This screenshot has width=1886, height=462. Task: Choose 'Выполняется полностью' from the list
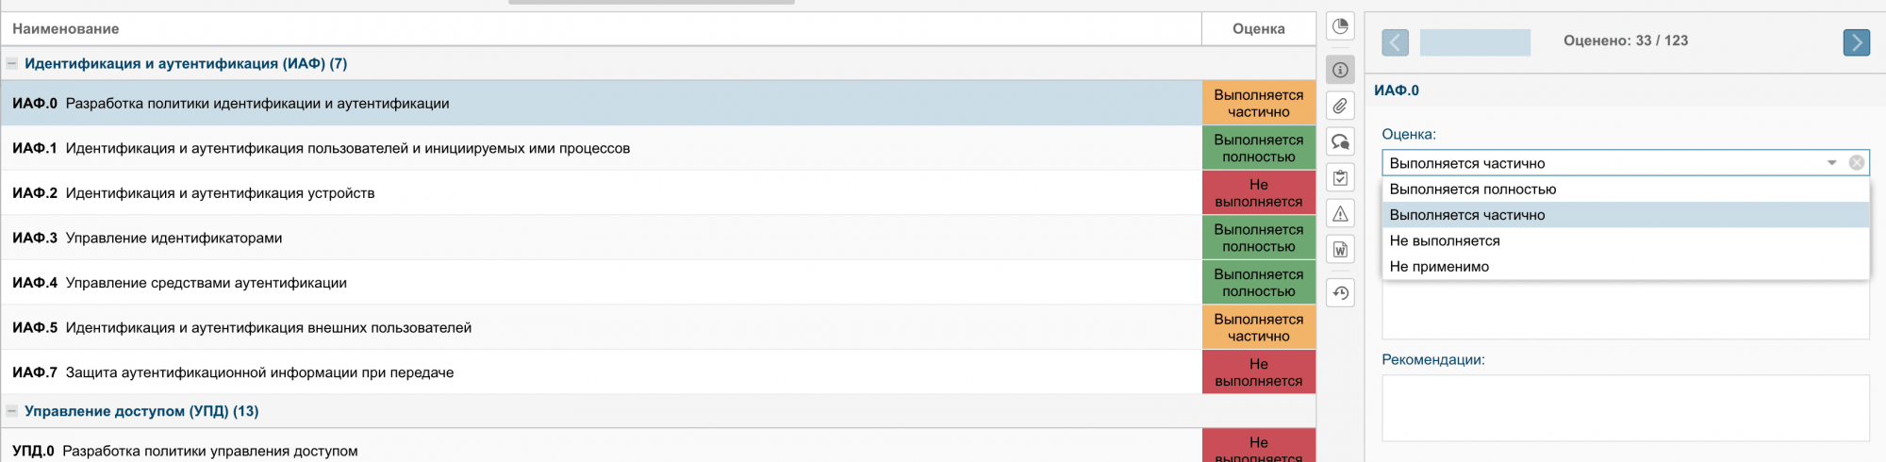1472,190
